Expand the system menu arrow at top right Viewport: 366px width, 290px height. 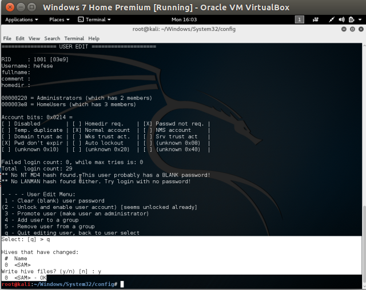[360, 20]
